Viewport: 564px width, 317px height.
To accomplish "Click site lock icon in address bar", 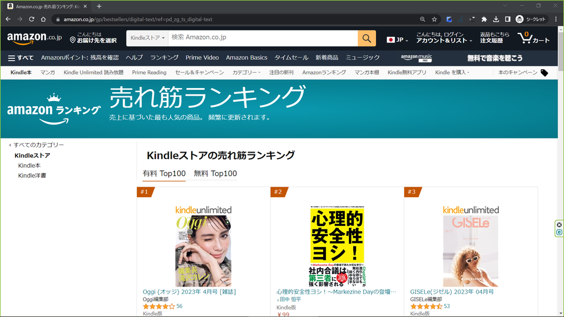I will coord(58,19).
